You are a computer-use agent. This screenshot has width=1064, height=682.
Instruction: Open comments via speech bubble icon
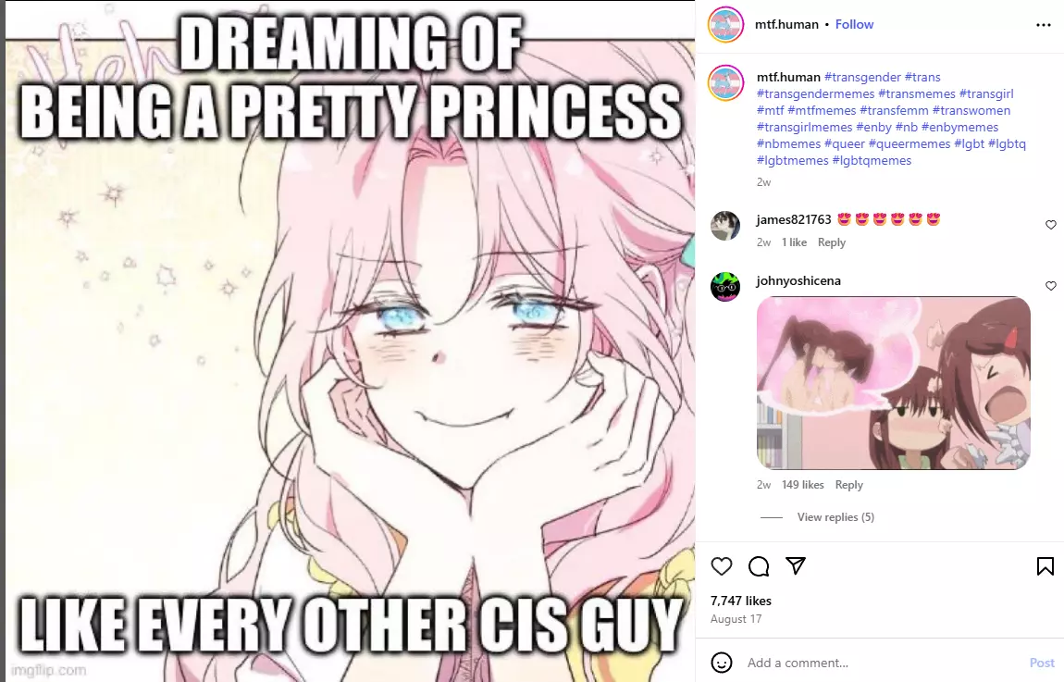click(x=759, y=566)
